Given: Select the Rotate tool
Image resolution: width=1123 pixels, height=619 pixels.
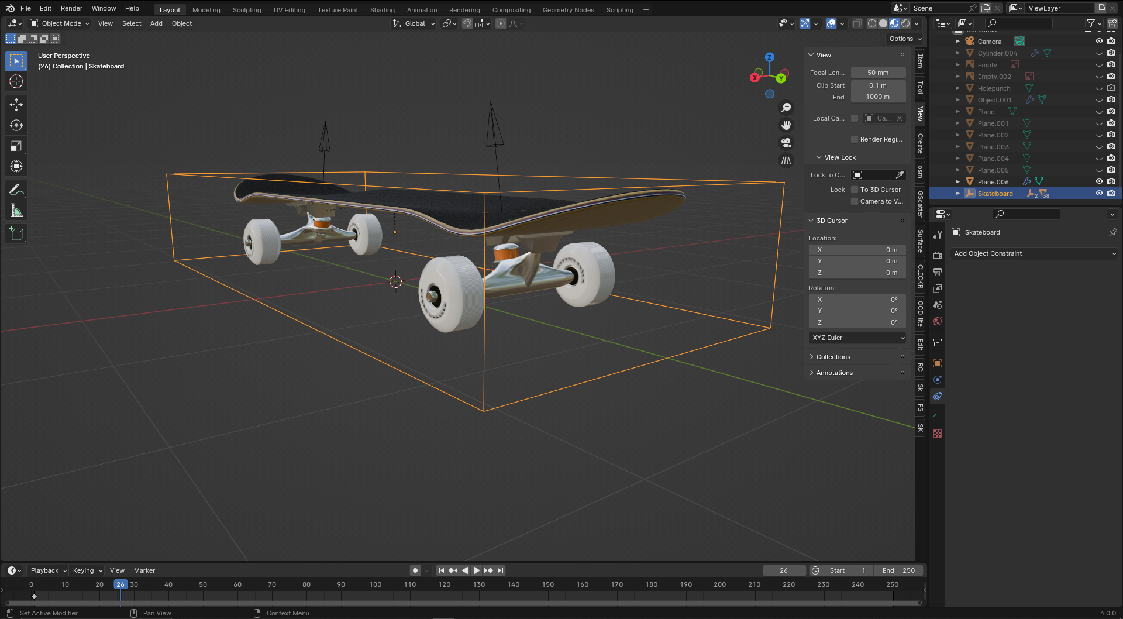Looking at the screenshot, I should [x=16, y=125].
